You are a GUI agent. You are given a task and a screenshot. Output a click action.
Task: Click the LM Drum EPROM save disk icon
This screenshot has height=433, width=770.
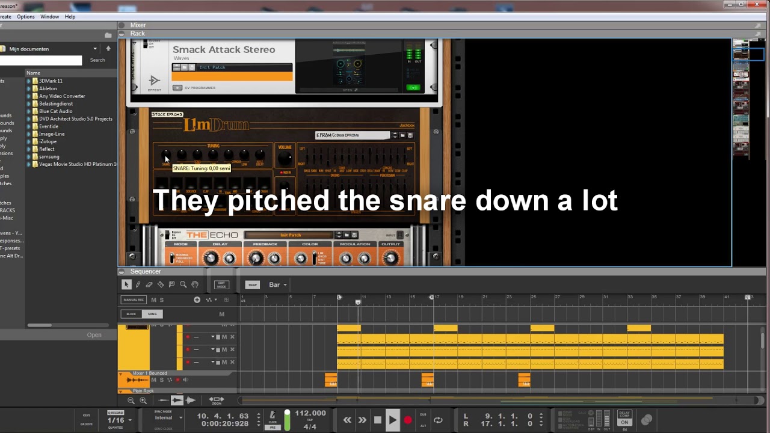(x=410, y=135)
